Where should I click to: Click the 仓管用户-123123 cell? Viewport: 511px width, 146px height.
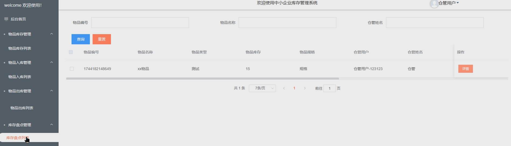(368, 69)
